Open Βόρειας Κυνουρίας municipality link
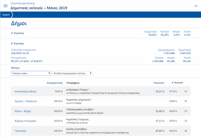 25,121
